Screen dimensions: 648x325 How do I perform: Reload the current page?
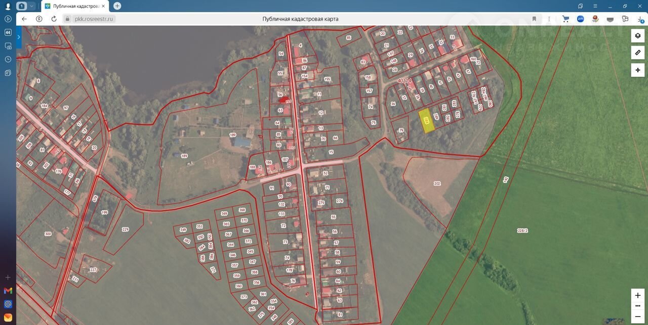tap(54, 19)
